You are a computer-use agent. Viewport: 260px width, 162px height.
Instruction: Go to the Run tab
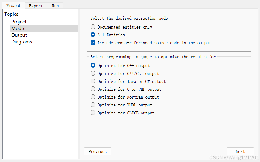coord(55,6)
